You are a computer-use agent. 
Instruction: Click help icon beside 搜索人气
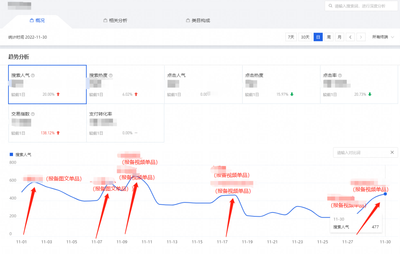(x=33, y=76)
